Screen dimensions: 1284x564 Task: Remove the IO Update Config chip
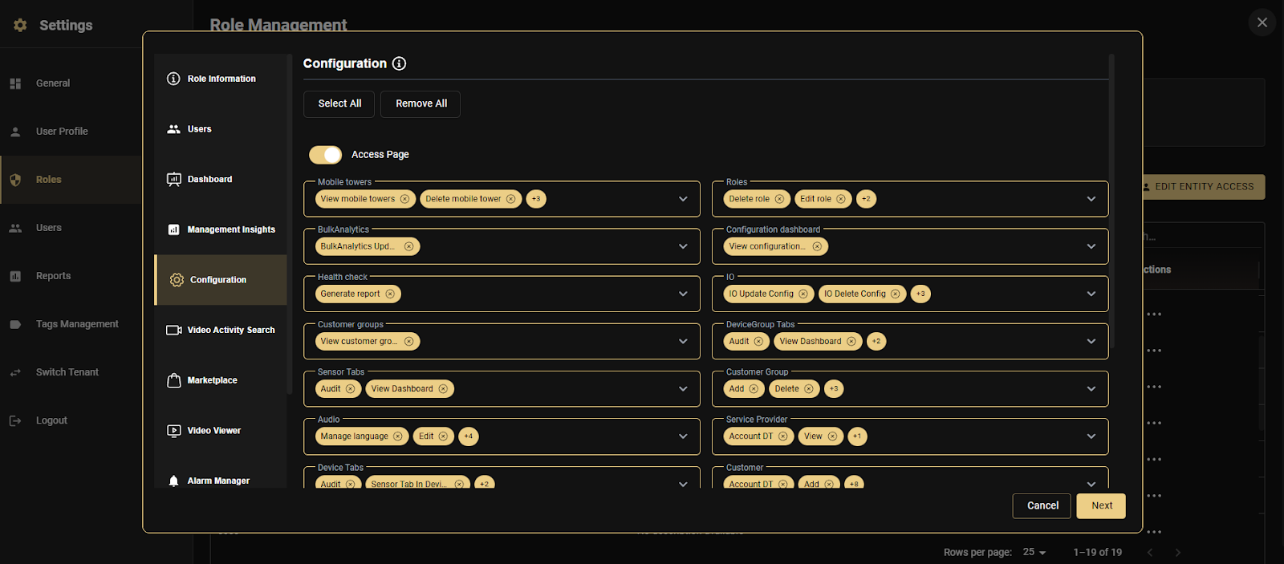[x=803, y=294]
